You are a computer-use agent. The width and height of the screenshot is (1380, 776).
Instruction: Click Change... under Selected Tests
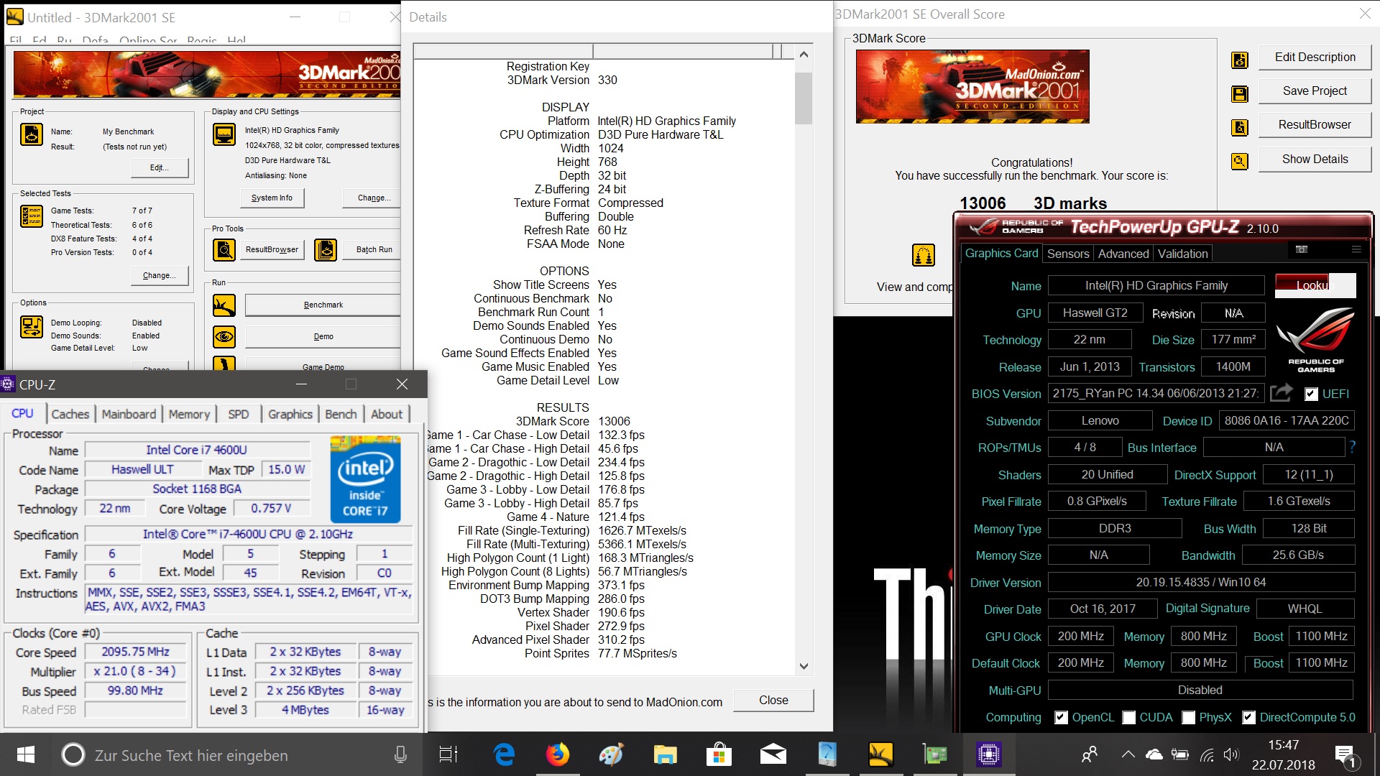160,275
